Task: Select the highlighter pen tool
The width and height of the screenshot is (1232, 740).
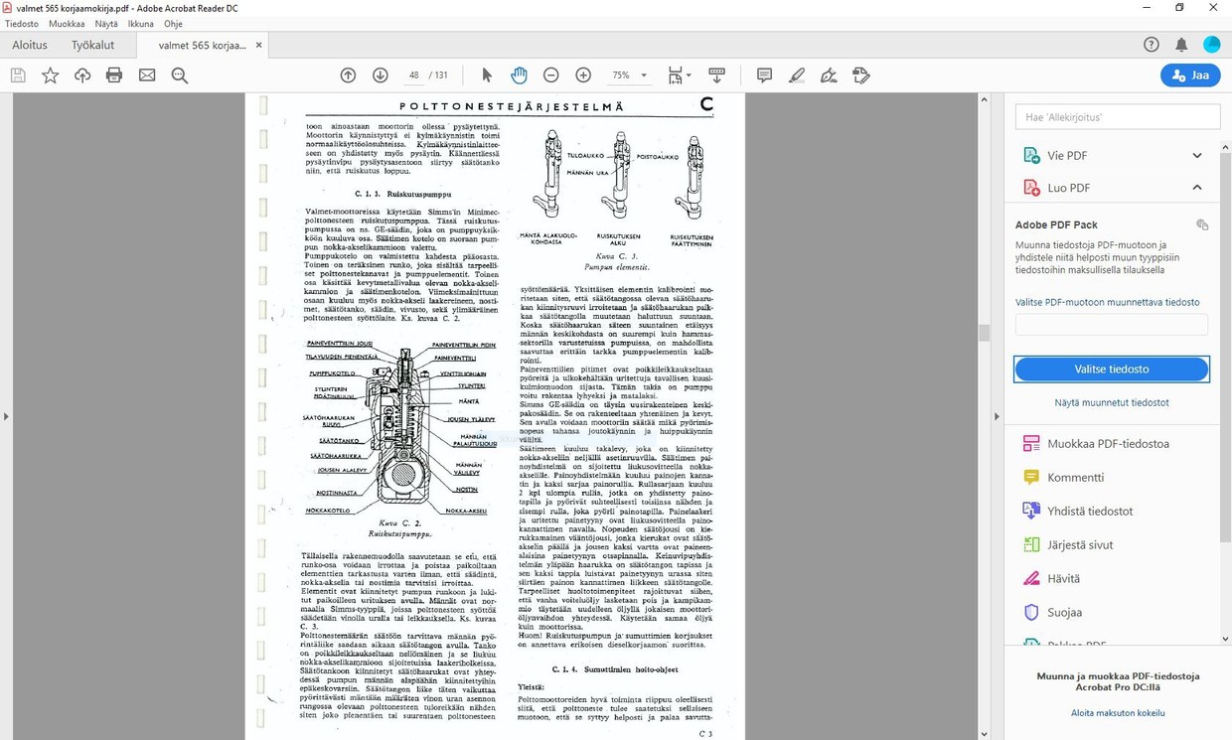Action: point(797,75)
